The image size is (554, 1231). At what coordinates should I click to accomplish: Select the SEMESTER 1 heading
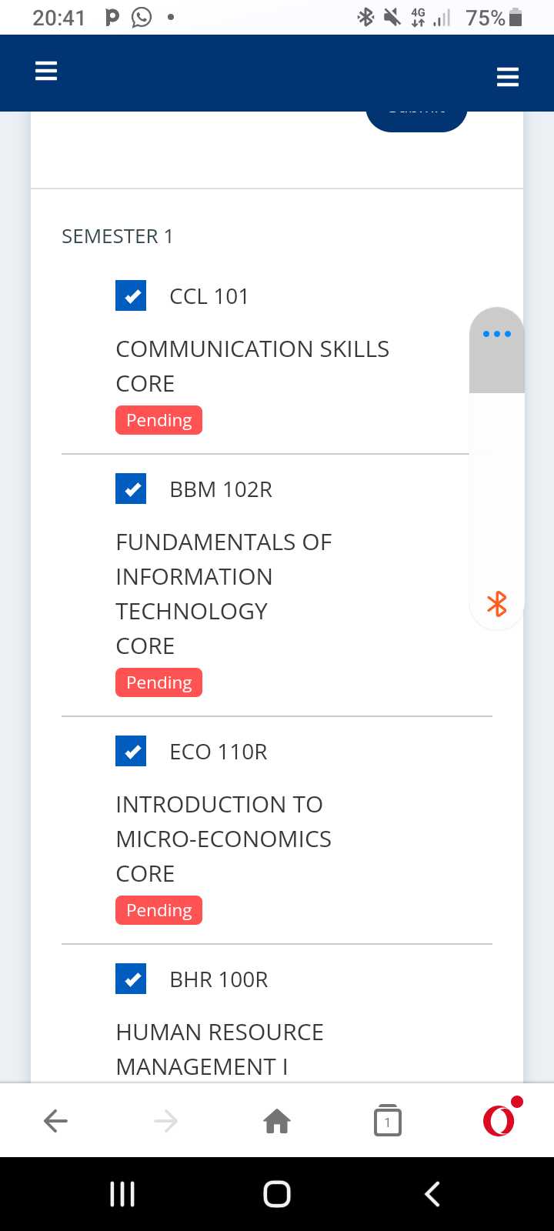(117, 236)
